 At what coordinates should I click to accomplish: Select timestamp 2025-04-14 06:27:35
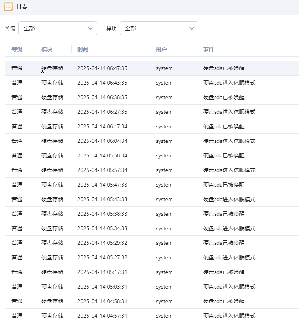(102, 112)
